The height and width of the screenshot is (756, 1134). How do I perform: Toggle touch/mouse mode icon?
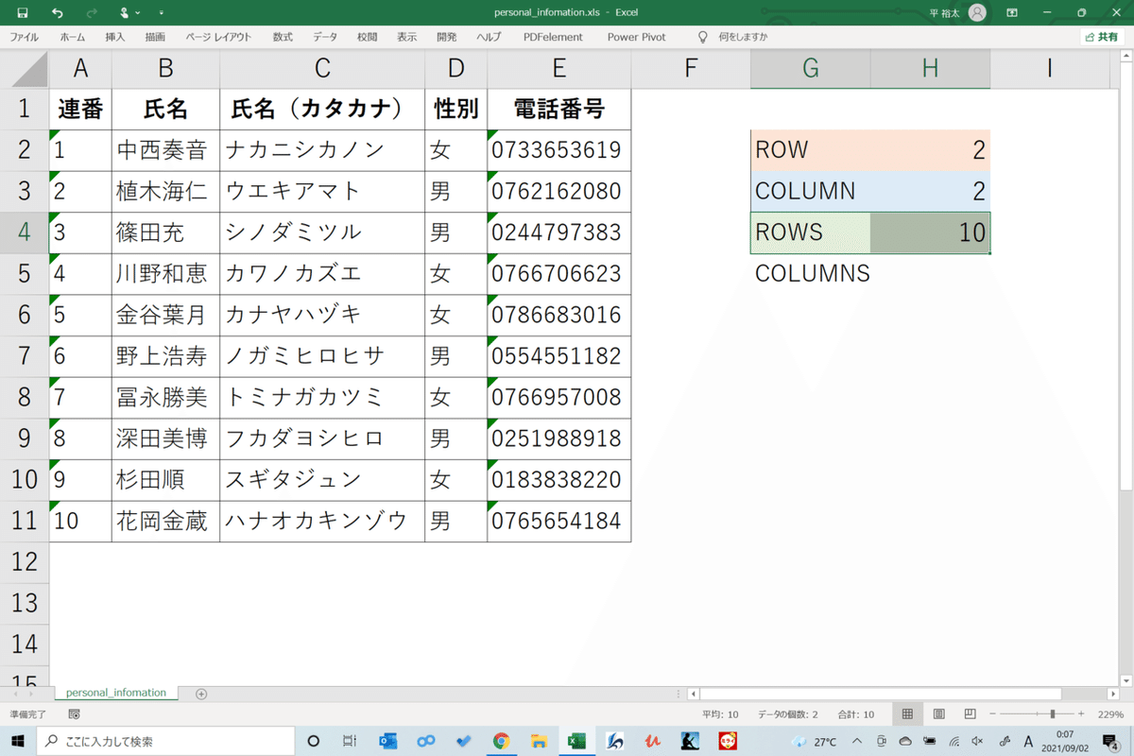[x=124, y=13]
